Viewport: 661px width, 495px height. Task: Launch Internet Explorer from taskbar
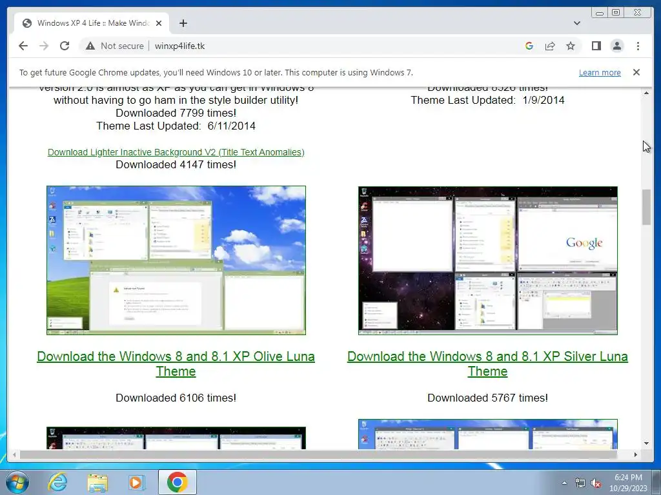[57, 482]
